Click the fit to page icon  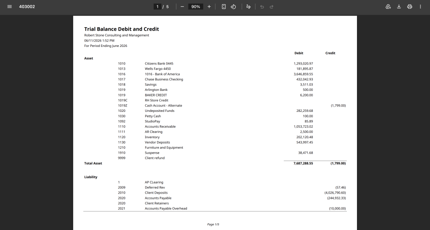coord(224,7)
